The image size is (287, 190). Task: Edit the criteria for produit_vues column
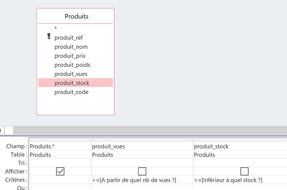pyautogui.click(x=142, y=180)
